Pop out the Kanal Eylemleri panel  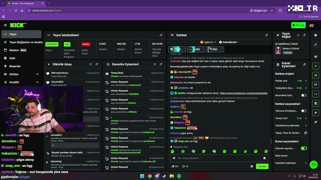[x=304, y=64]
